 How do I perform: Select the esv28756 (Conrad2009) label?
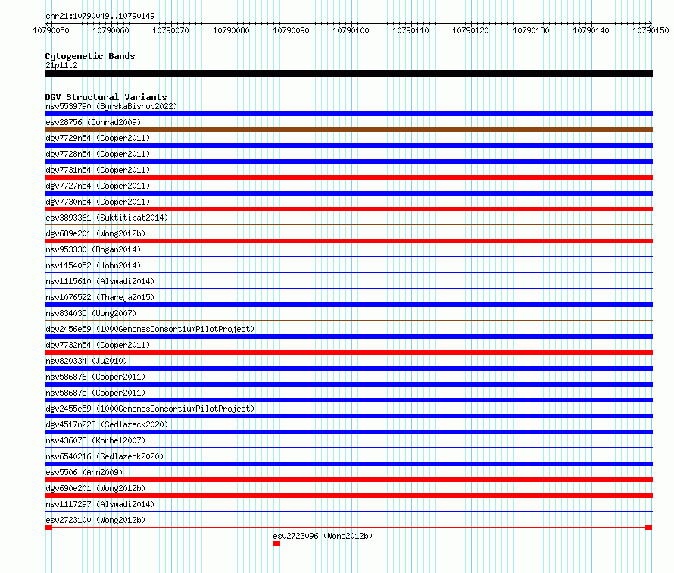[93, 122]
